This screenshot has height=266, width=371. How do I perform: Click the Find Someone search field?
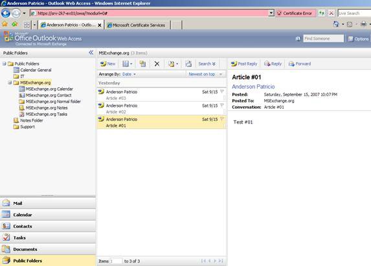tap(323, 39)
